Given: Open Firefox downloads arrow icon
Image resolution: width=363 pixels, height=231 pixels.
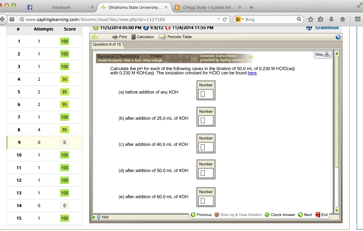Looking at the screenshot, I should pyautogui.click(x=332, y=19).
